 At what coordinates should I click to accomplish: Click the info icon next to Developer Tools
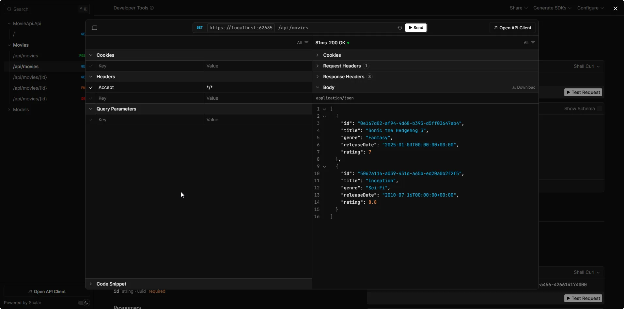(x=151, y=8)
